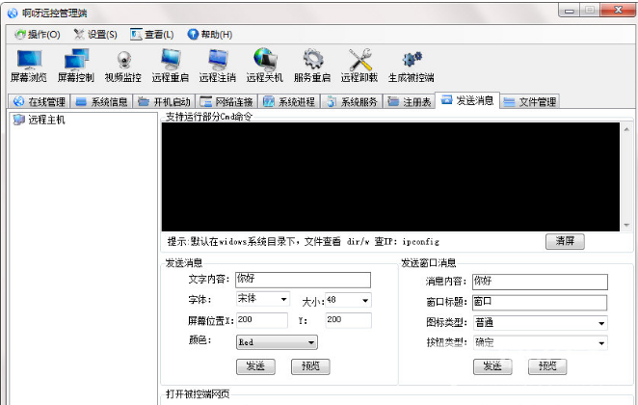Click 预览 in the 发送消息 group
638x405 pixels.
pos(310,366)
